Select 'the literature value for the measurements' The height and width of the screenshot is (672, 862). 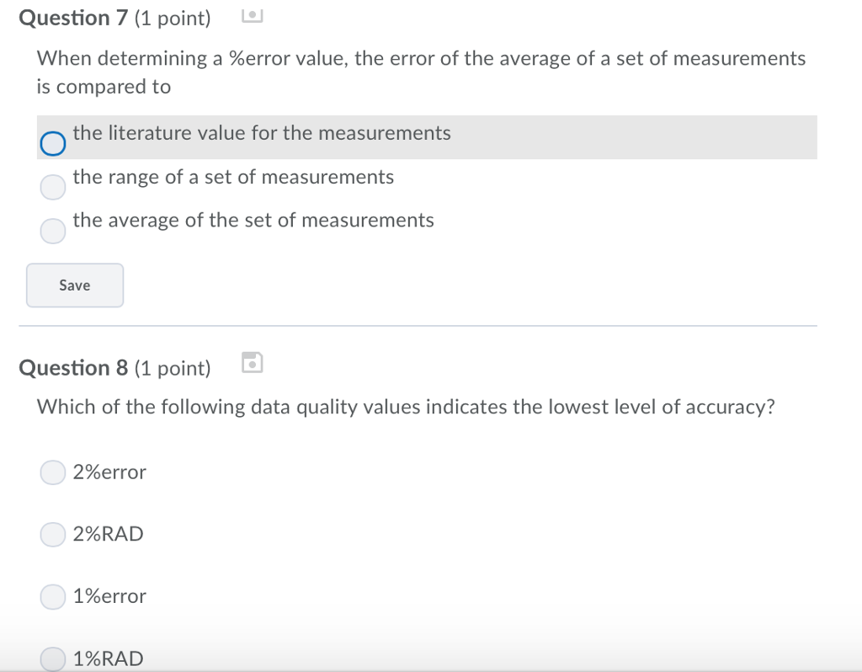[x=52, y=143]
